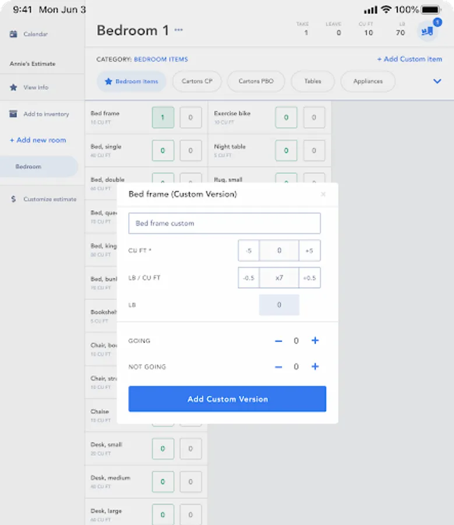Click the Add Custom Item link
The image size is (454, 525).
410,60
